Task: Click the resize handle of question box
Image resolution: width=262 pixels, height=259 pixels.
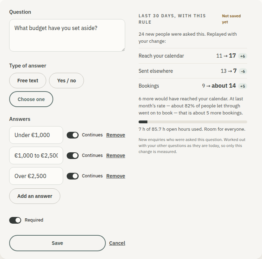Action: (123, 49)
